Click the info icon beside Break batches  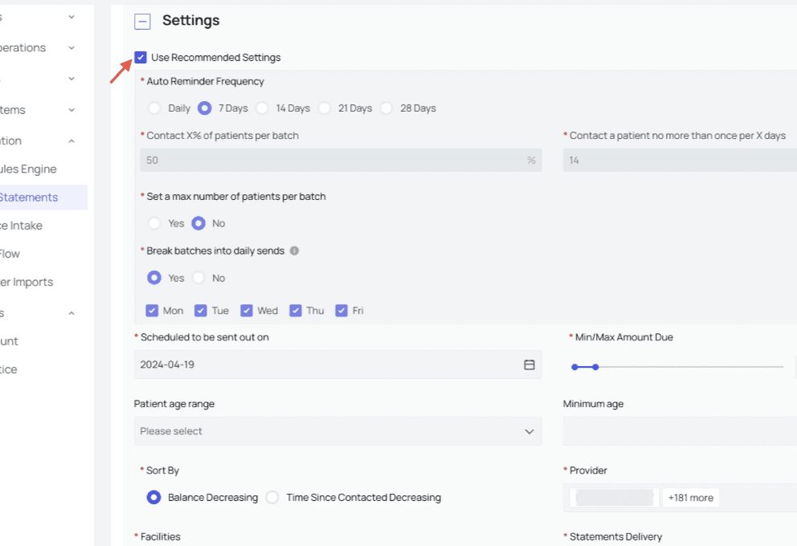click(294, 251)
